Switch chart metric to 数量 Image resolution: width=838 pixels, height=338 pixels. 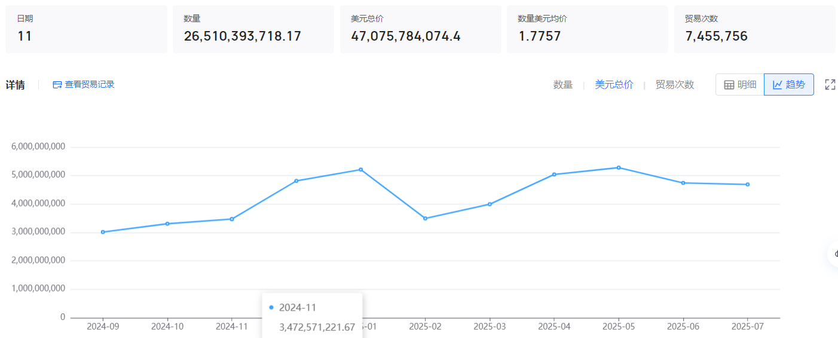pyautogui.click(x=562, y=85)
